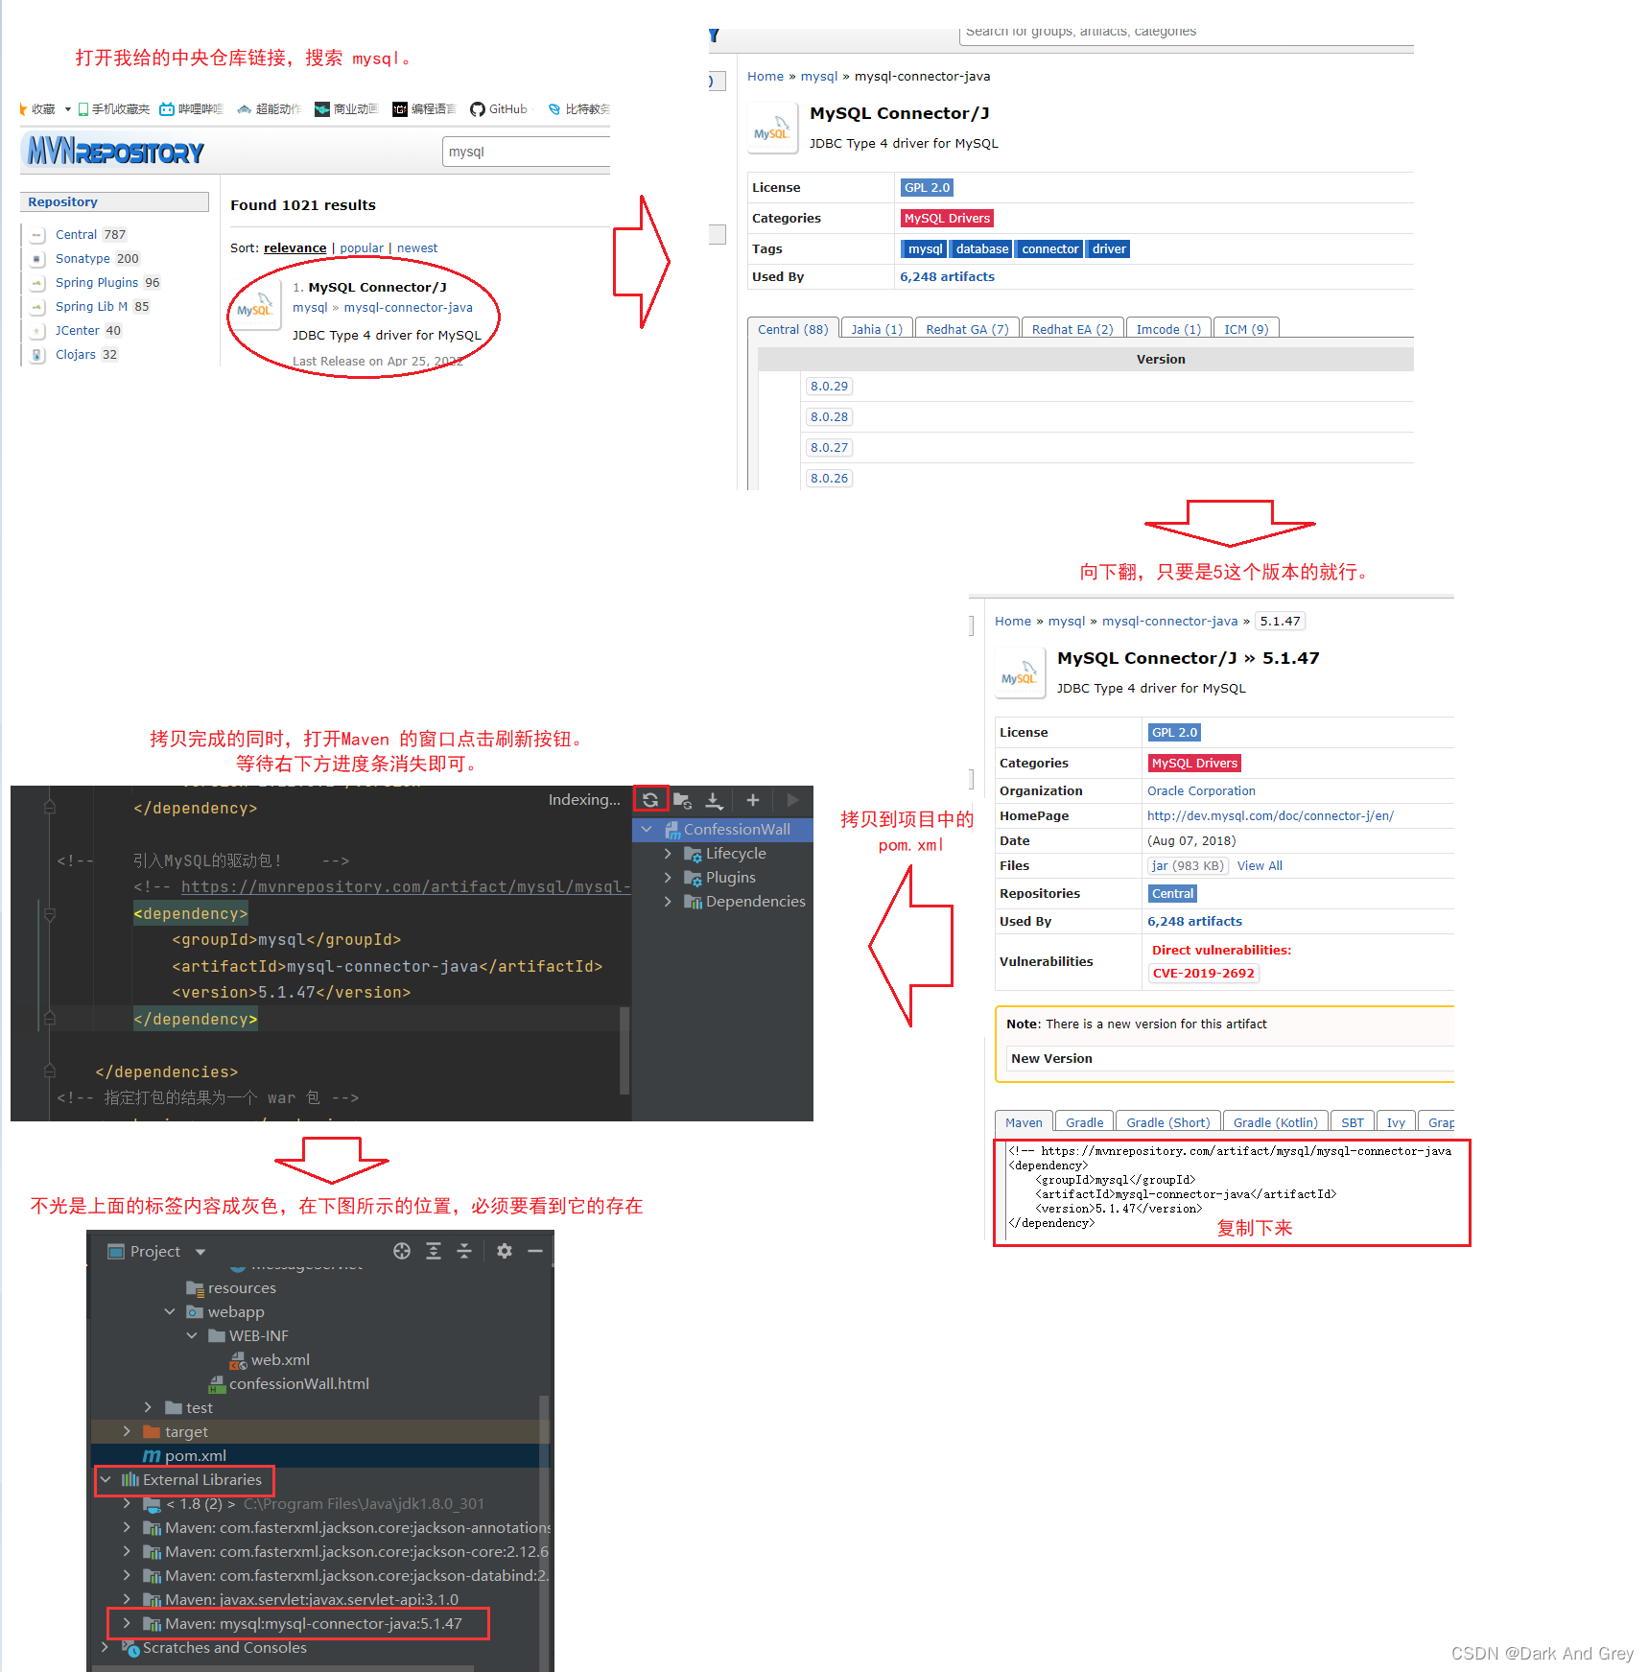Click the mysql search input field
The height and width of the screenshot is (1672, 1649).
526,151
